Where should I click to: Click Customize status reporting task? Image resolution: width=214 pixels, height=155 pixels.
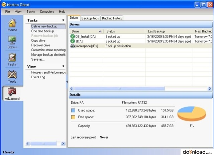[48, 50]
